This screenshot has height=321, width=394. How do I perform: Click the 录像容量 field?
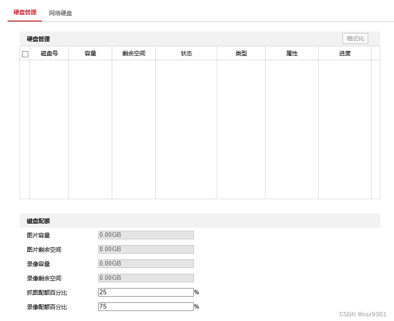[x=146, y=264]
